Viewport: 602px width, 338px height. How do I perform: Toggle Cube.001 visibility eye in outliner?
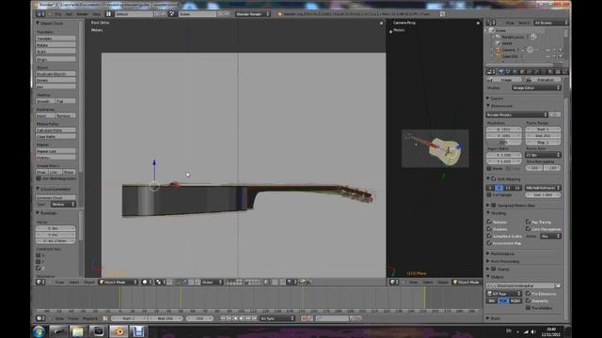pyautogui.click(x=548, y=56)
